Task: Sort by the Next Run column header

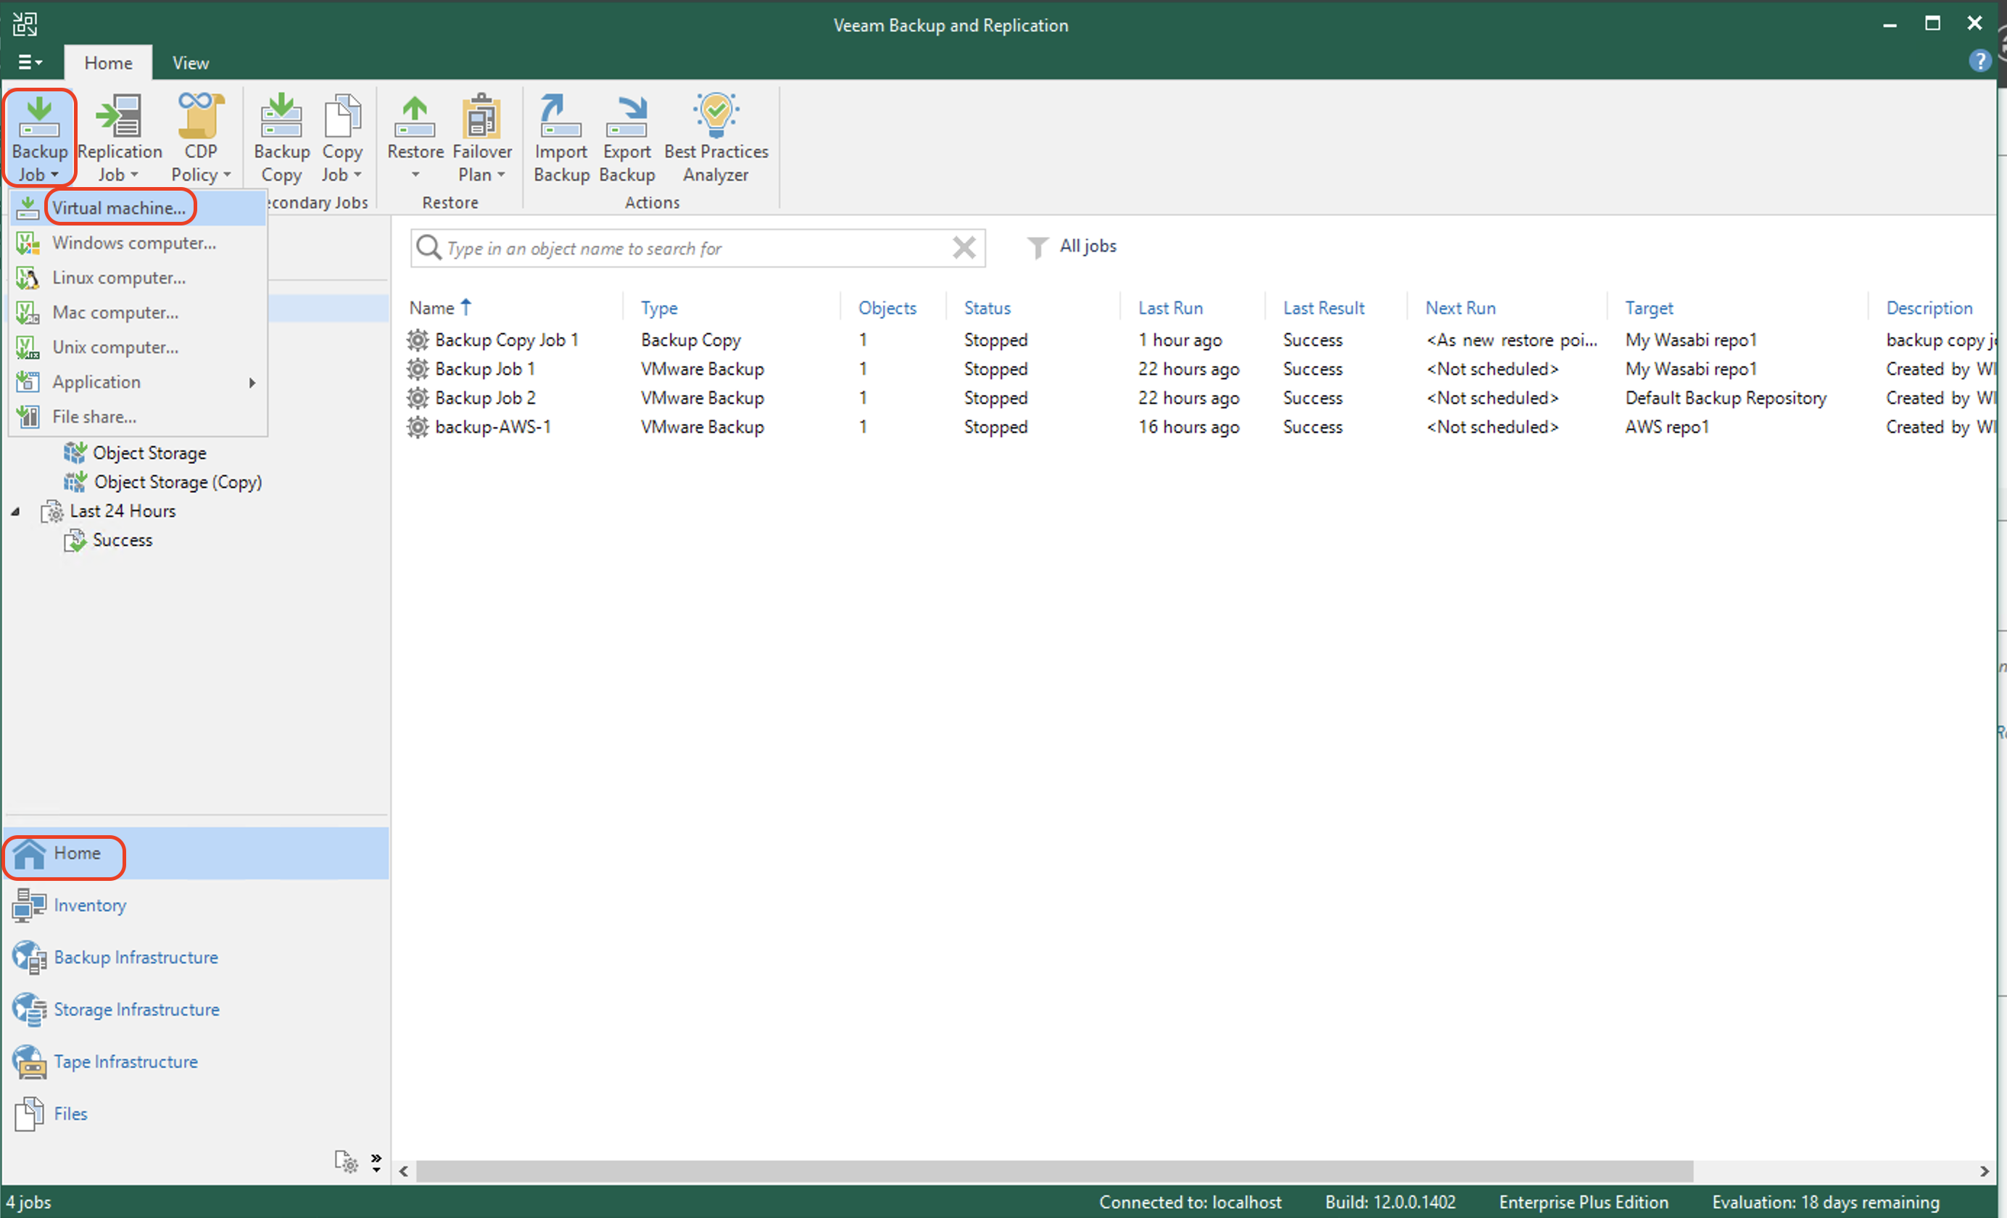Action: click(x=1460, y=308)
